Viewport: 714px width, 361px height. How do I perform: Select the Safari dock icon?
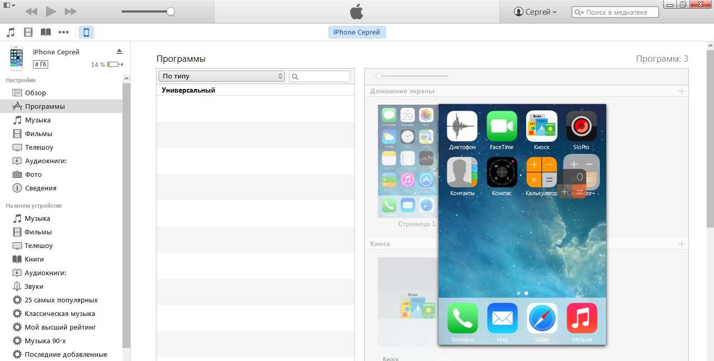click(542, 318)
